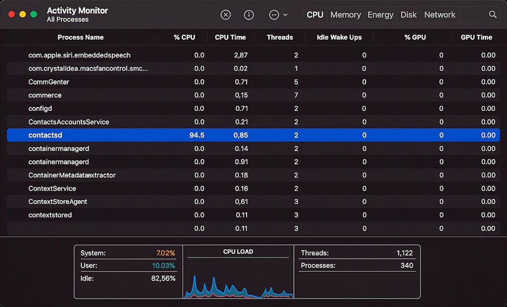Open the inspect process info icon

[249, 14]
